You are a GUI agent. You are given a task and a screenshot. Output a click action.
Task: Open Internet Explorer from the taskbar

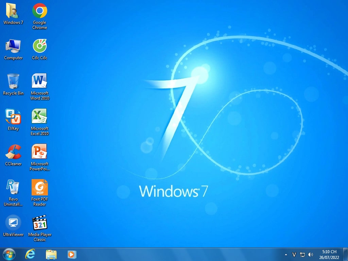30,254
